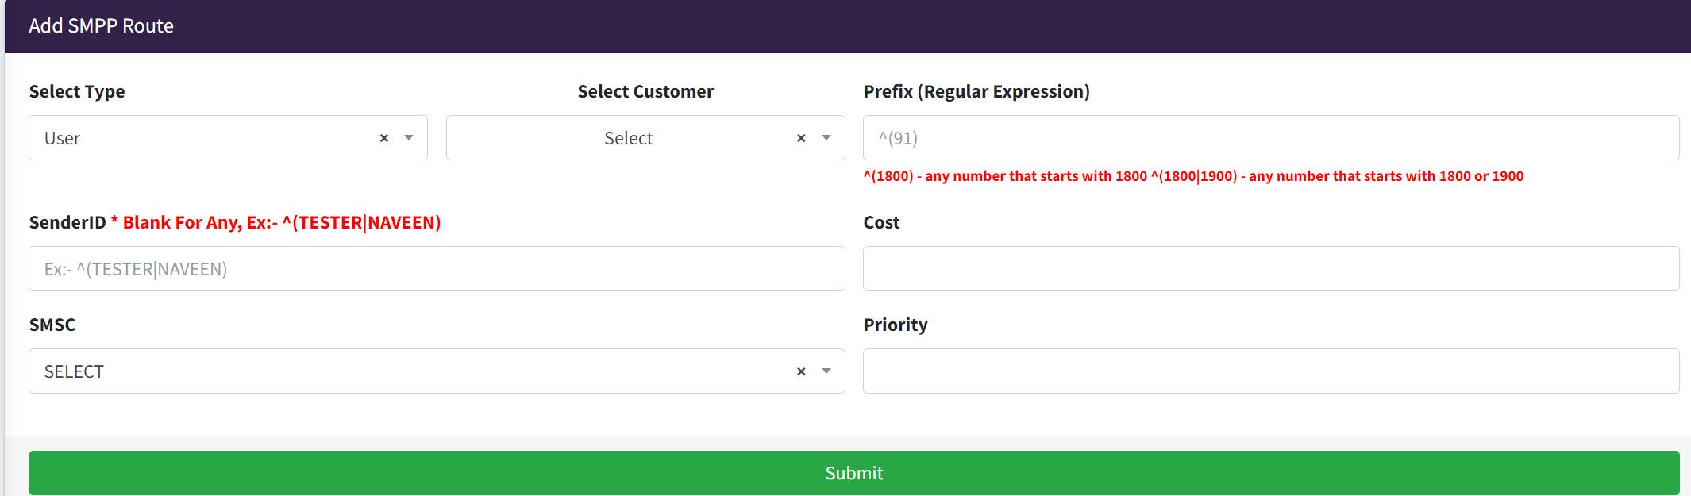The image size is (1691, 496).
Task: Click the down-arrow icon on SMSC dropdown
Action: pos(826,371)
